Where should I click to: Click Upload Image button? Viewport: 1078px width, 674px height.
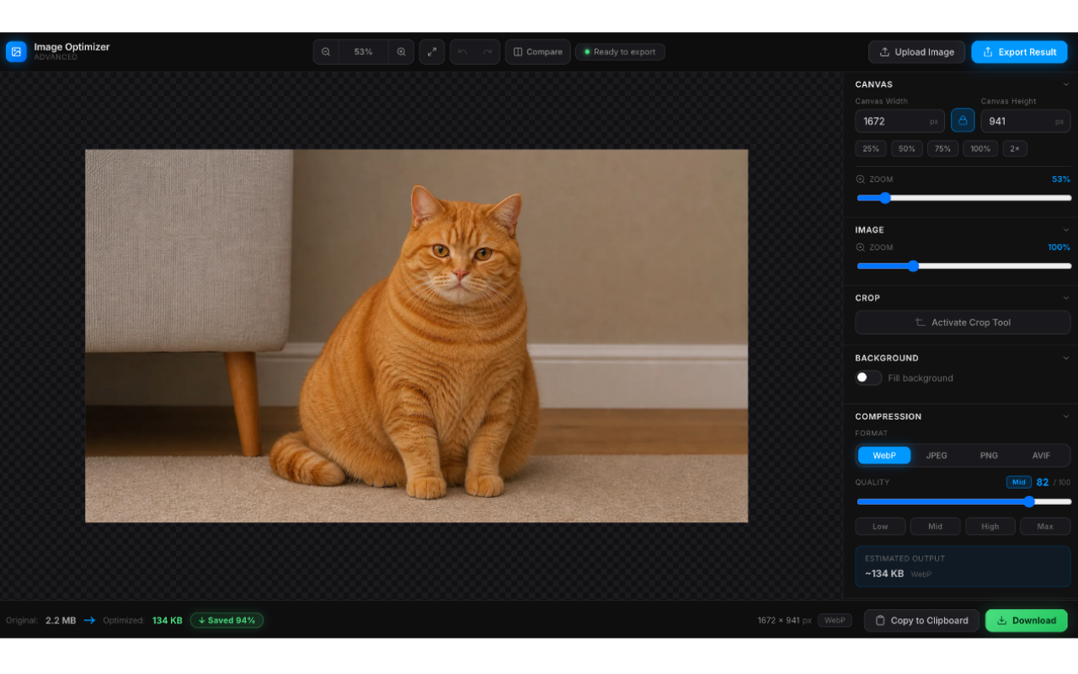pyautogui.click(x=919, y=51)
